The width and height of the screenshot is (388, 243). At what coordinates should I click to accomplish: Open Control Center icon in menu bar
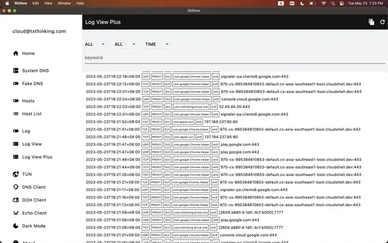tap(342, 3)
